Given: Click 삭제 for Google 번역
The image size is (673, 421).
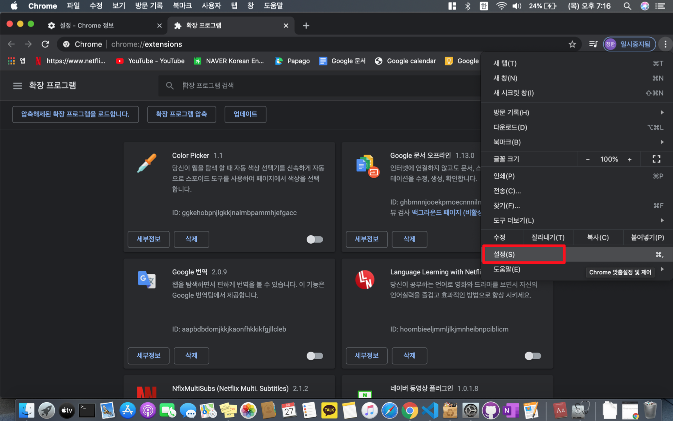Looking at the screenshot, I should (191, 356).
